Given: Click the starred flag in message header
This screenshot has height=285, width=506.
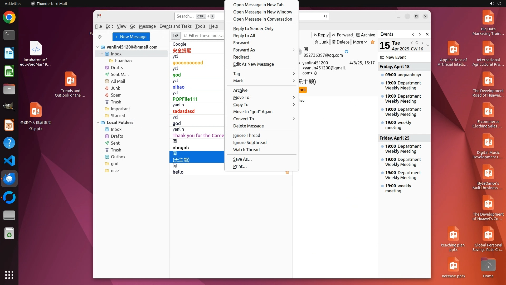Looking at the screenshot, I should point(373,42).
